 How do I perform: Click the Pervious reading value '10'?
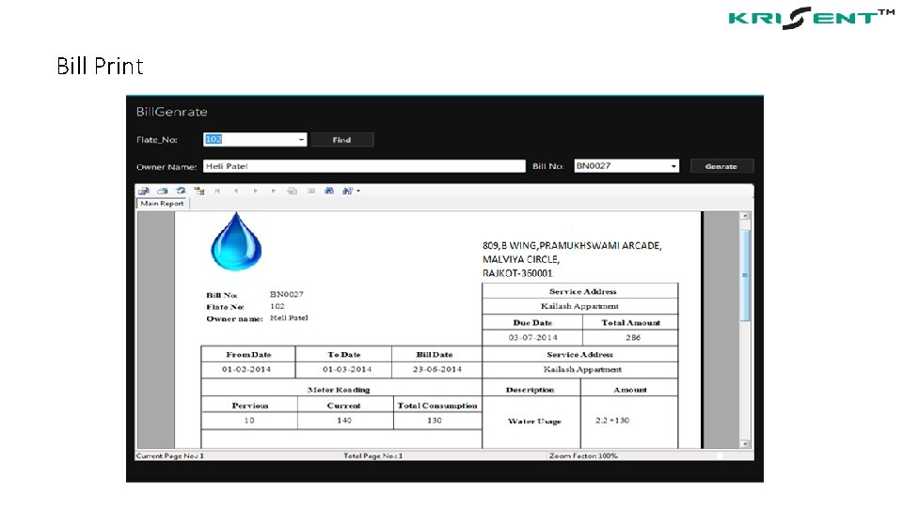249,421
